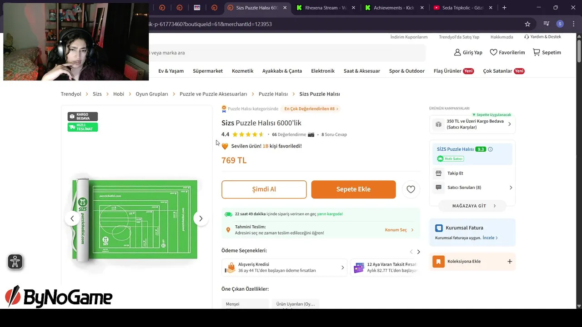Click Sepete Ekle button

[353, 189]
